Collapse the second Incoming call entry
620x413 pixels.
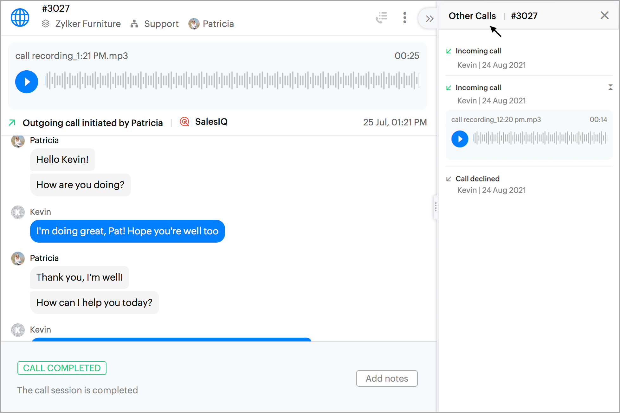(x=610, y=87)
